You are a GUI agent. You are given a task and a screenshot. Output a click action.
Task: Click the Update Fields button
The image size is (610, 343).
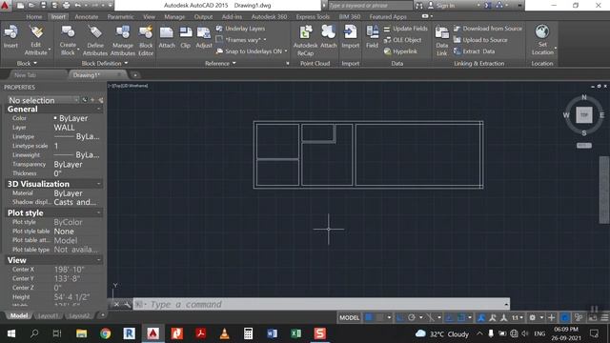click(x=405, y=29)
